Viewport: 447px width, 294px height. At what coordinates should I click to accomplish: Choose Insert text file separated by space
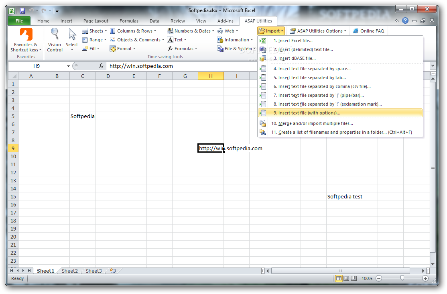(340, 69)
